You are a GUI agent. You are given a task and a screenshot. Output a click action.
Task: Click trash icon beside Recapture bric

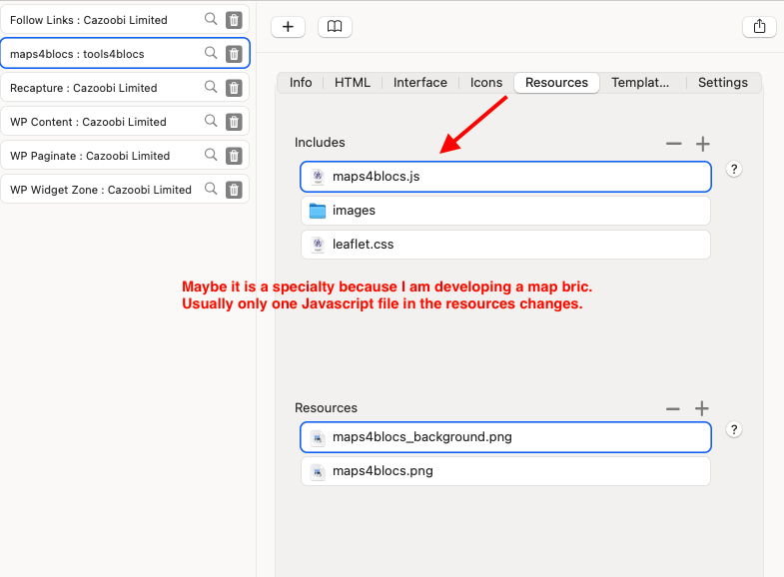click(x=234, y=88)
